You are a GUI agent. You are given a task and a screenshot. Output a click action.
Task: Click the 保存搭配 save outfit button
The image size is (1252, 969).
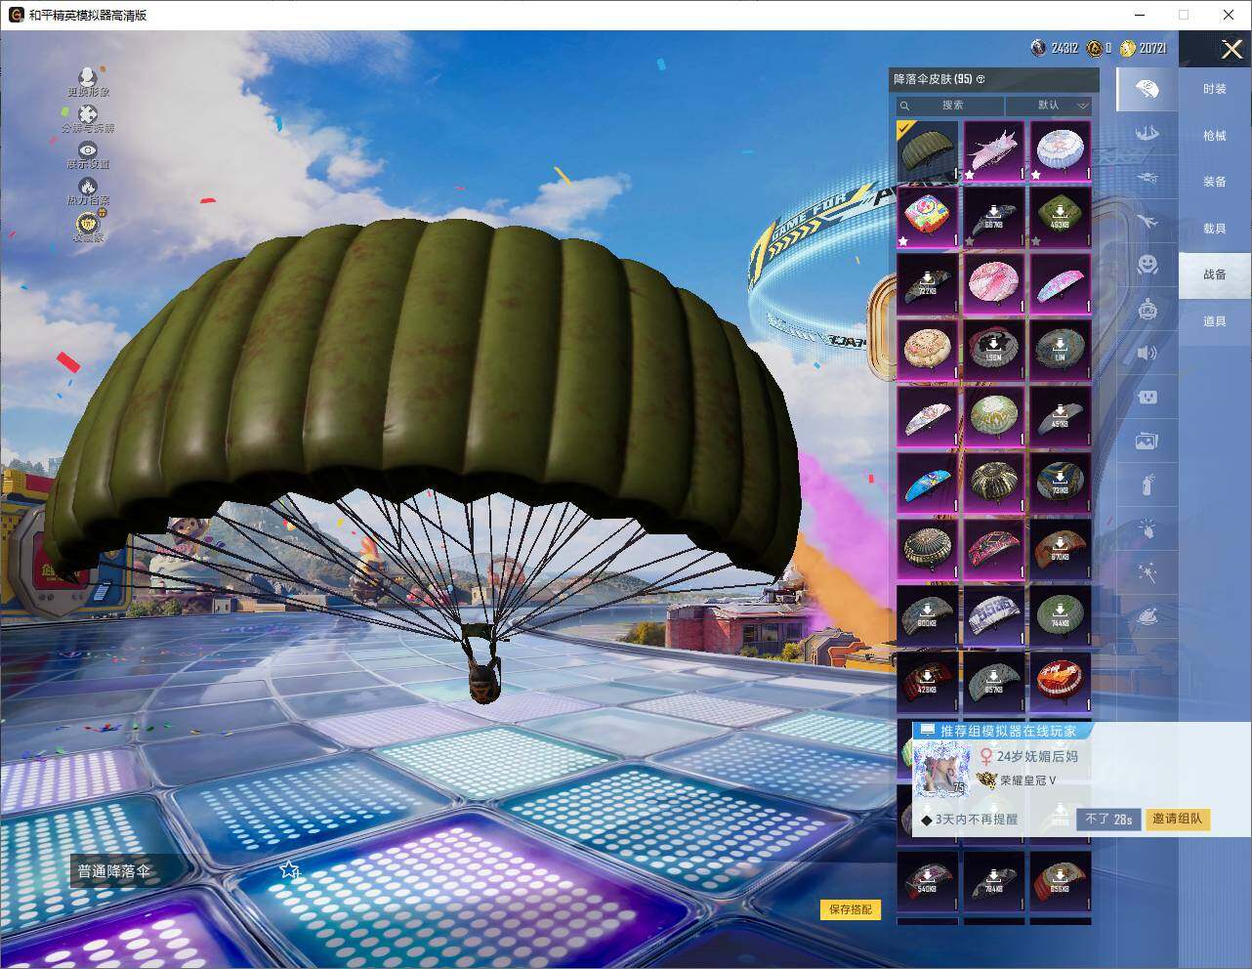coord(850,909)
